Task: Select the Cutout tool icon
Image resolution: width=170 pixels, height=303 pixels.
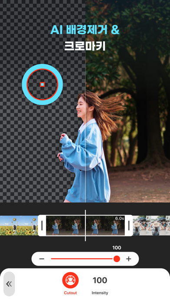Action: click(x=70, y=280)
